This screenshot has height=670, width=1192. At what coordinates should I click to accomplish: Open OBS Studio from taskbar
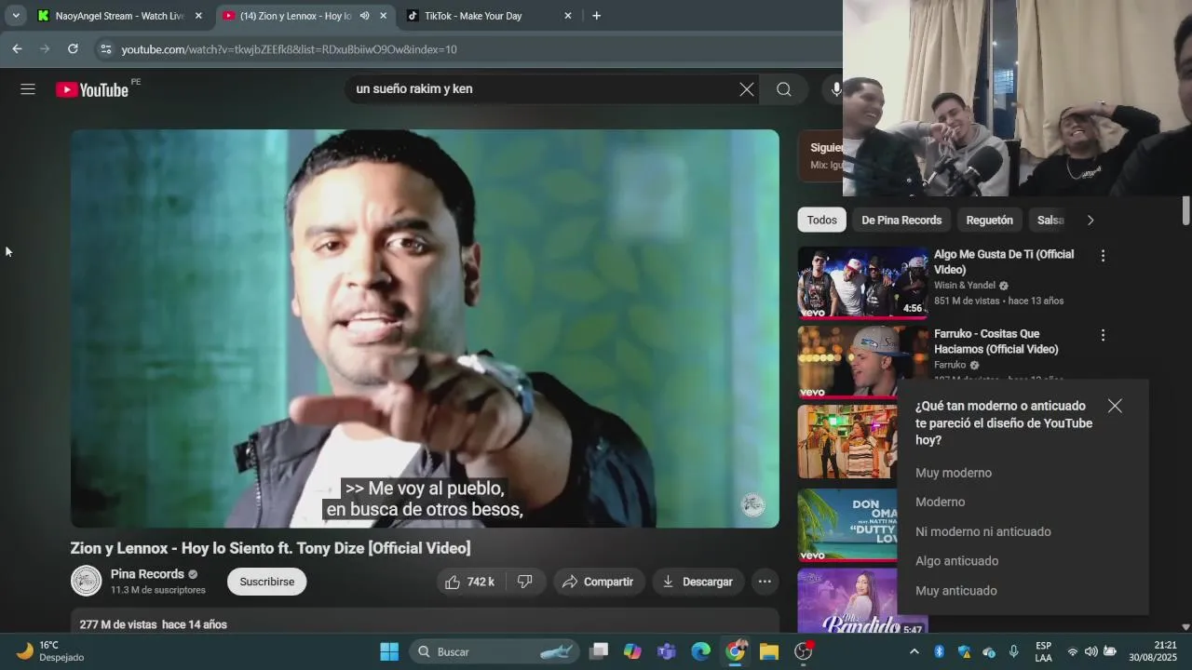click(804, 651)
